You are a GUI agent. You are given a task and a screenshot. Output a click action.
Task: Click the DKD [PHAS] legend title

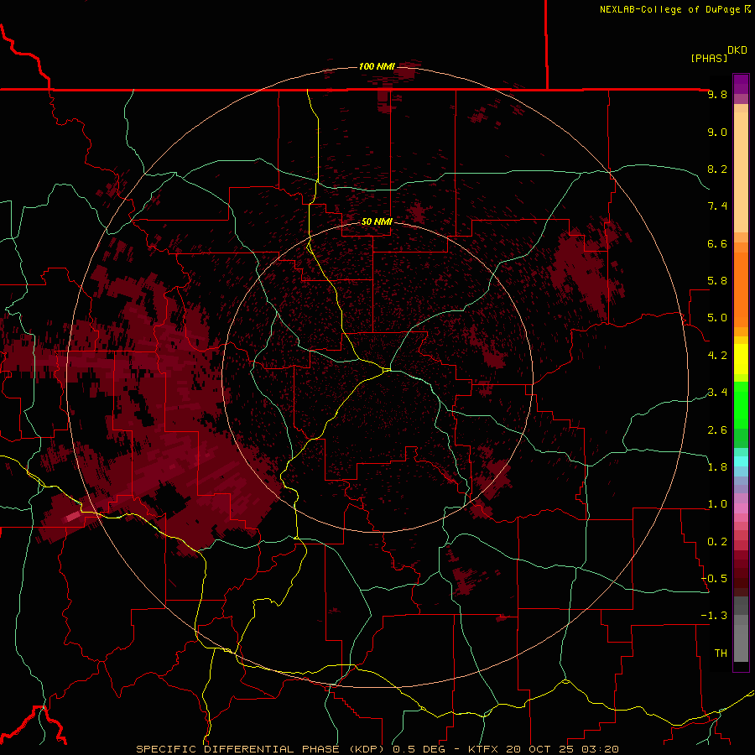click(x=718, y=54)
